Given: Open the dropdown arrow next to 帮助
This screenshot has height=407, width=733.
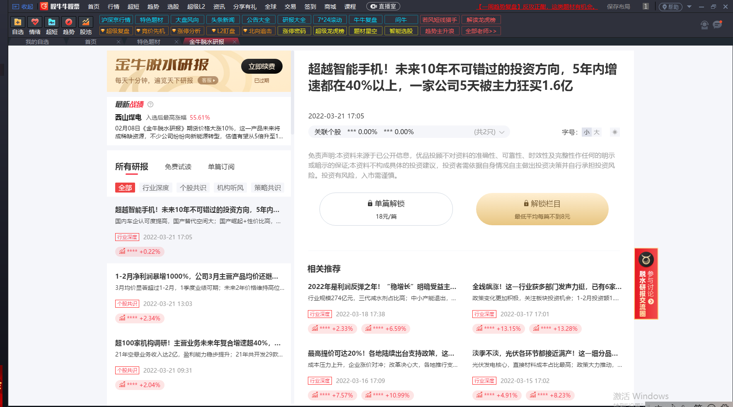Looking at the screenshot, I should click(x=689, y=7).
